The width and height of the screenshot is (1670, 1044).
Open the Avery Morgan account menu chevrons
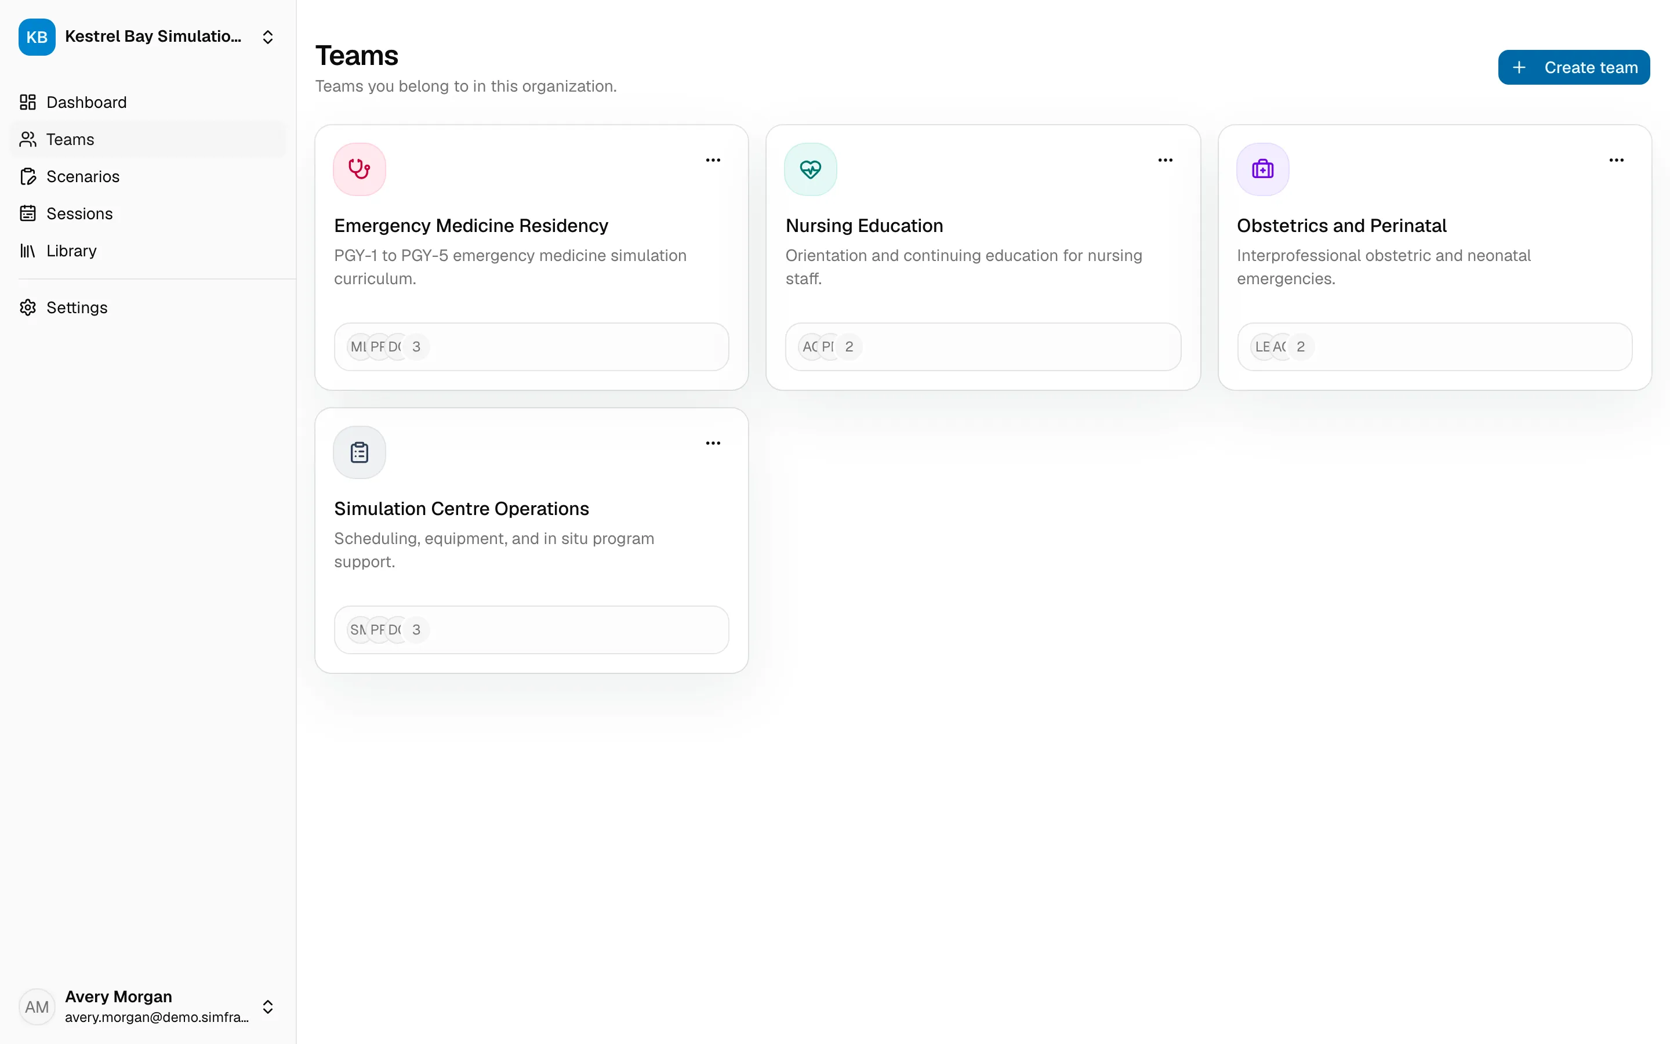268,1007
